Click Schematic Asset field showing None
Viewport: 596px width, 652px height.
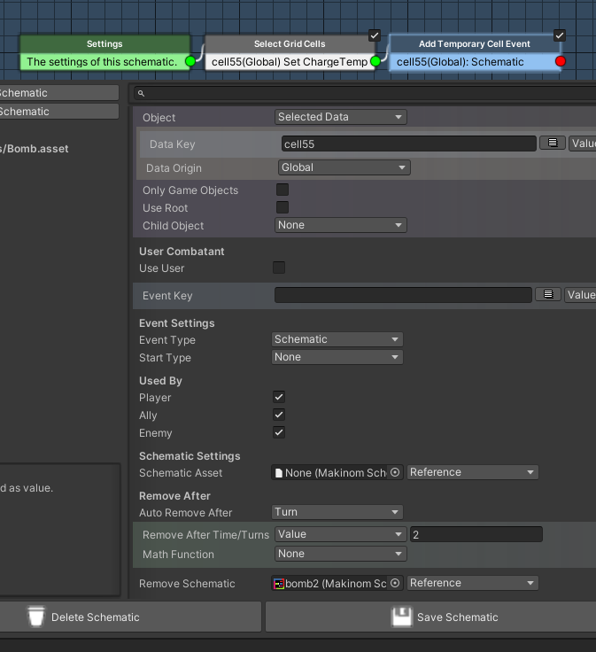pos(337,472)
